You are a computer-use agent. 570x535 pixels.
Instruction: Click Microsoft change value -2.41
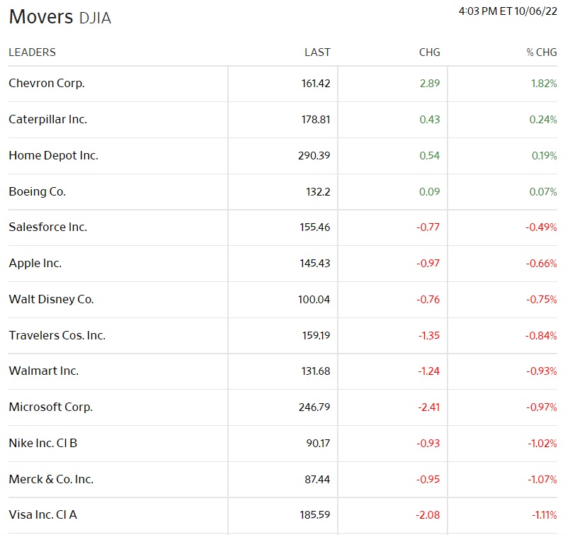[429, 407]
